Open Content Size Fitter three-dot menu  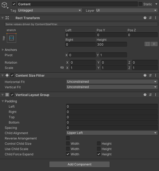pos(156,75)
